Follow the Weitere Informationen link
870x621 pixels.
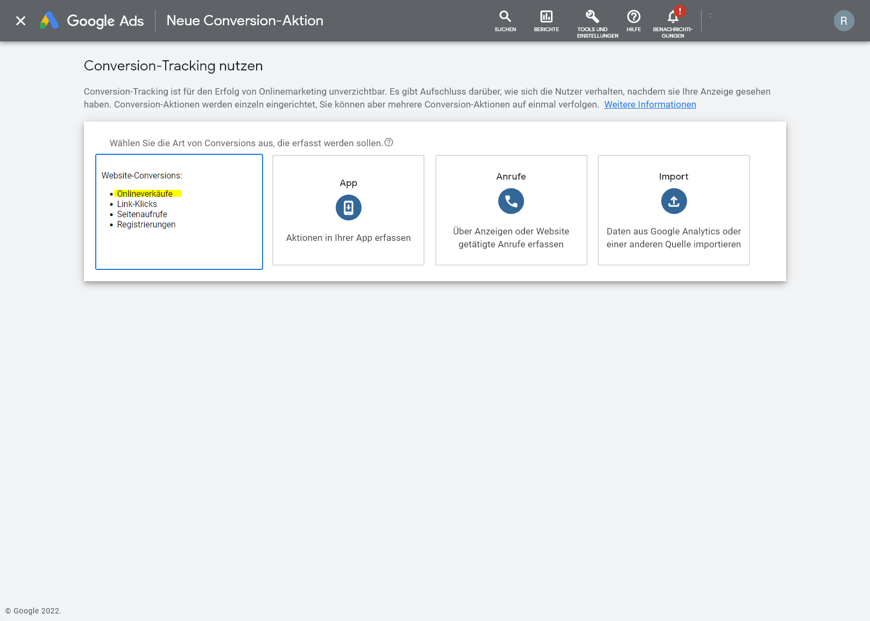pos(649,104)
